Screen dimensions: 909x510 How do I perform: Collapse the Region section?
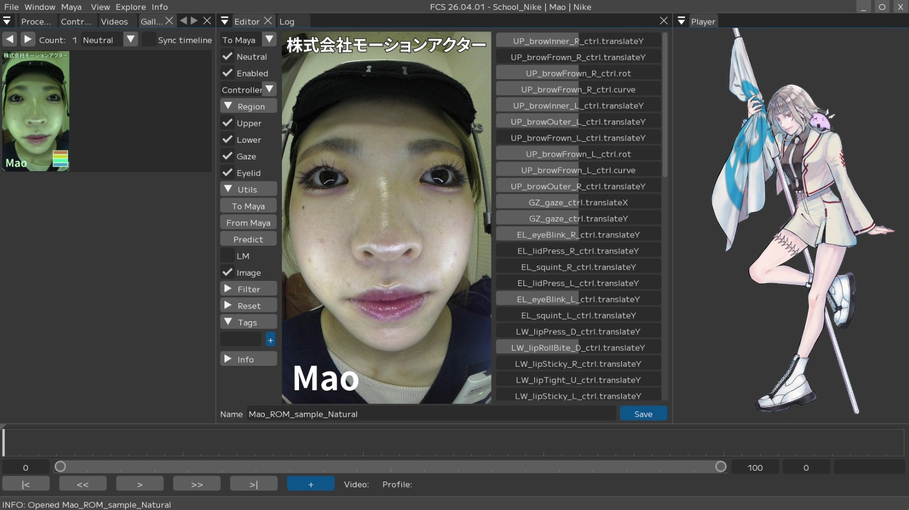pyautogui.click(x=248, y=106)
